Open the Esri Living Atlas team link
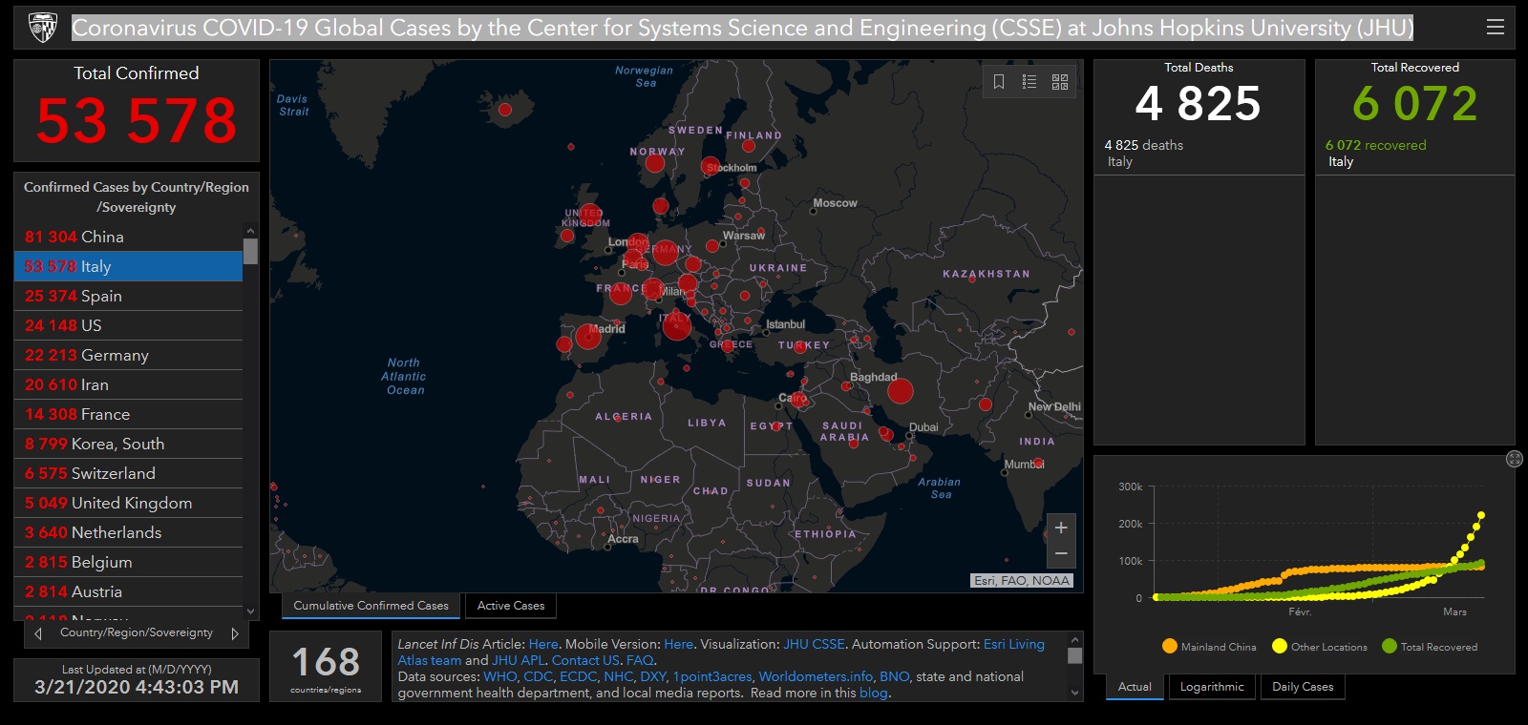1528x725 pixels. click(722, 652)
